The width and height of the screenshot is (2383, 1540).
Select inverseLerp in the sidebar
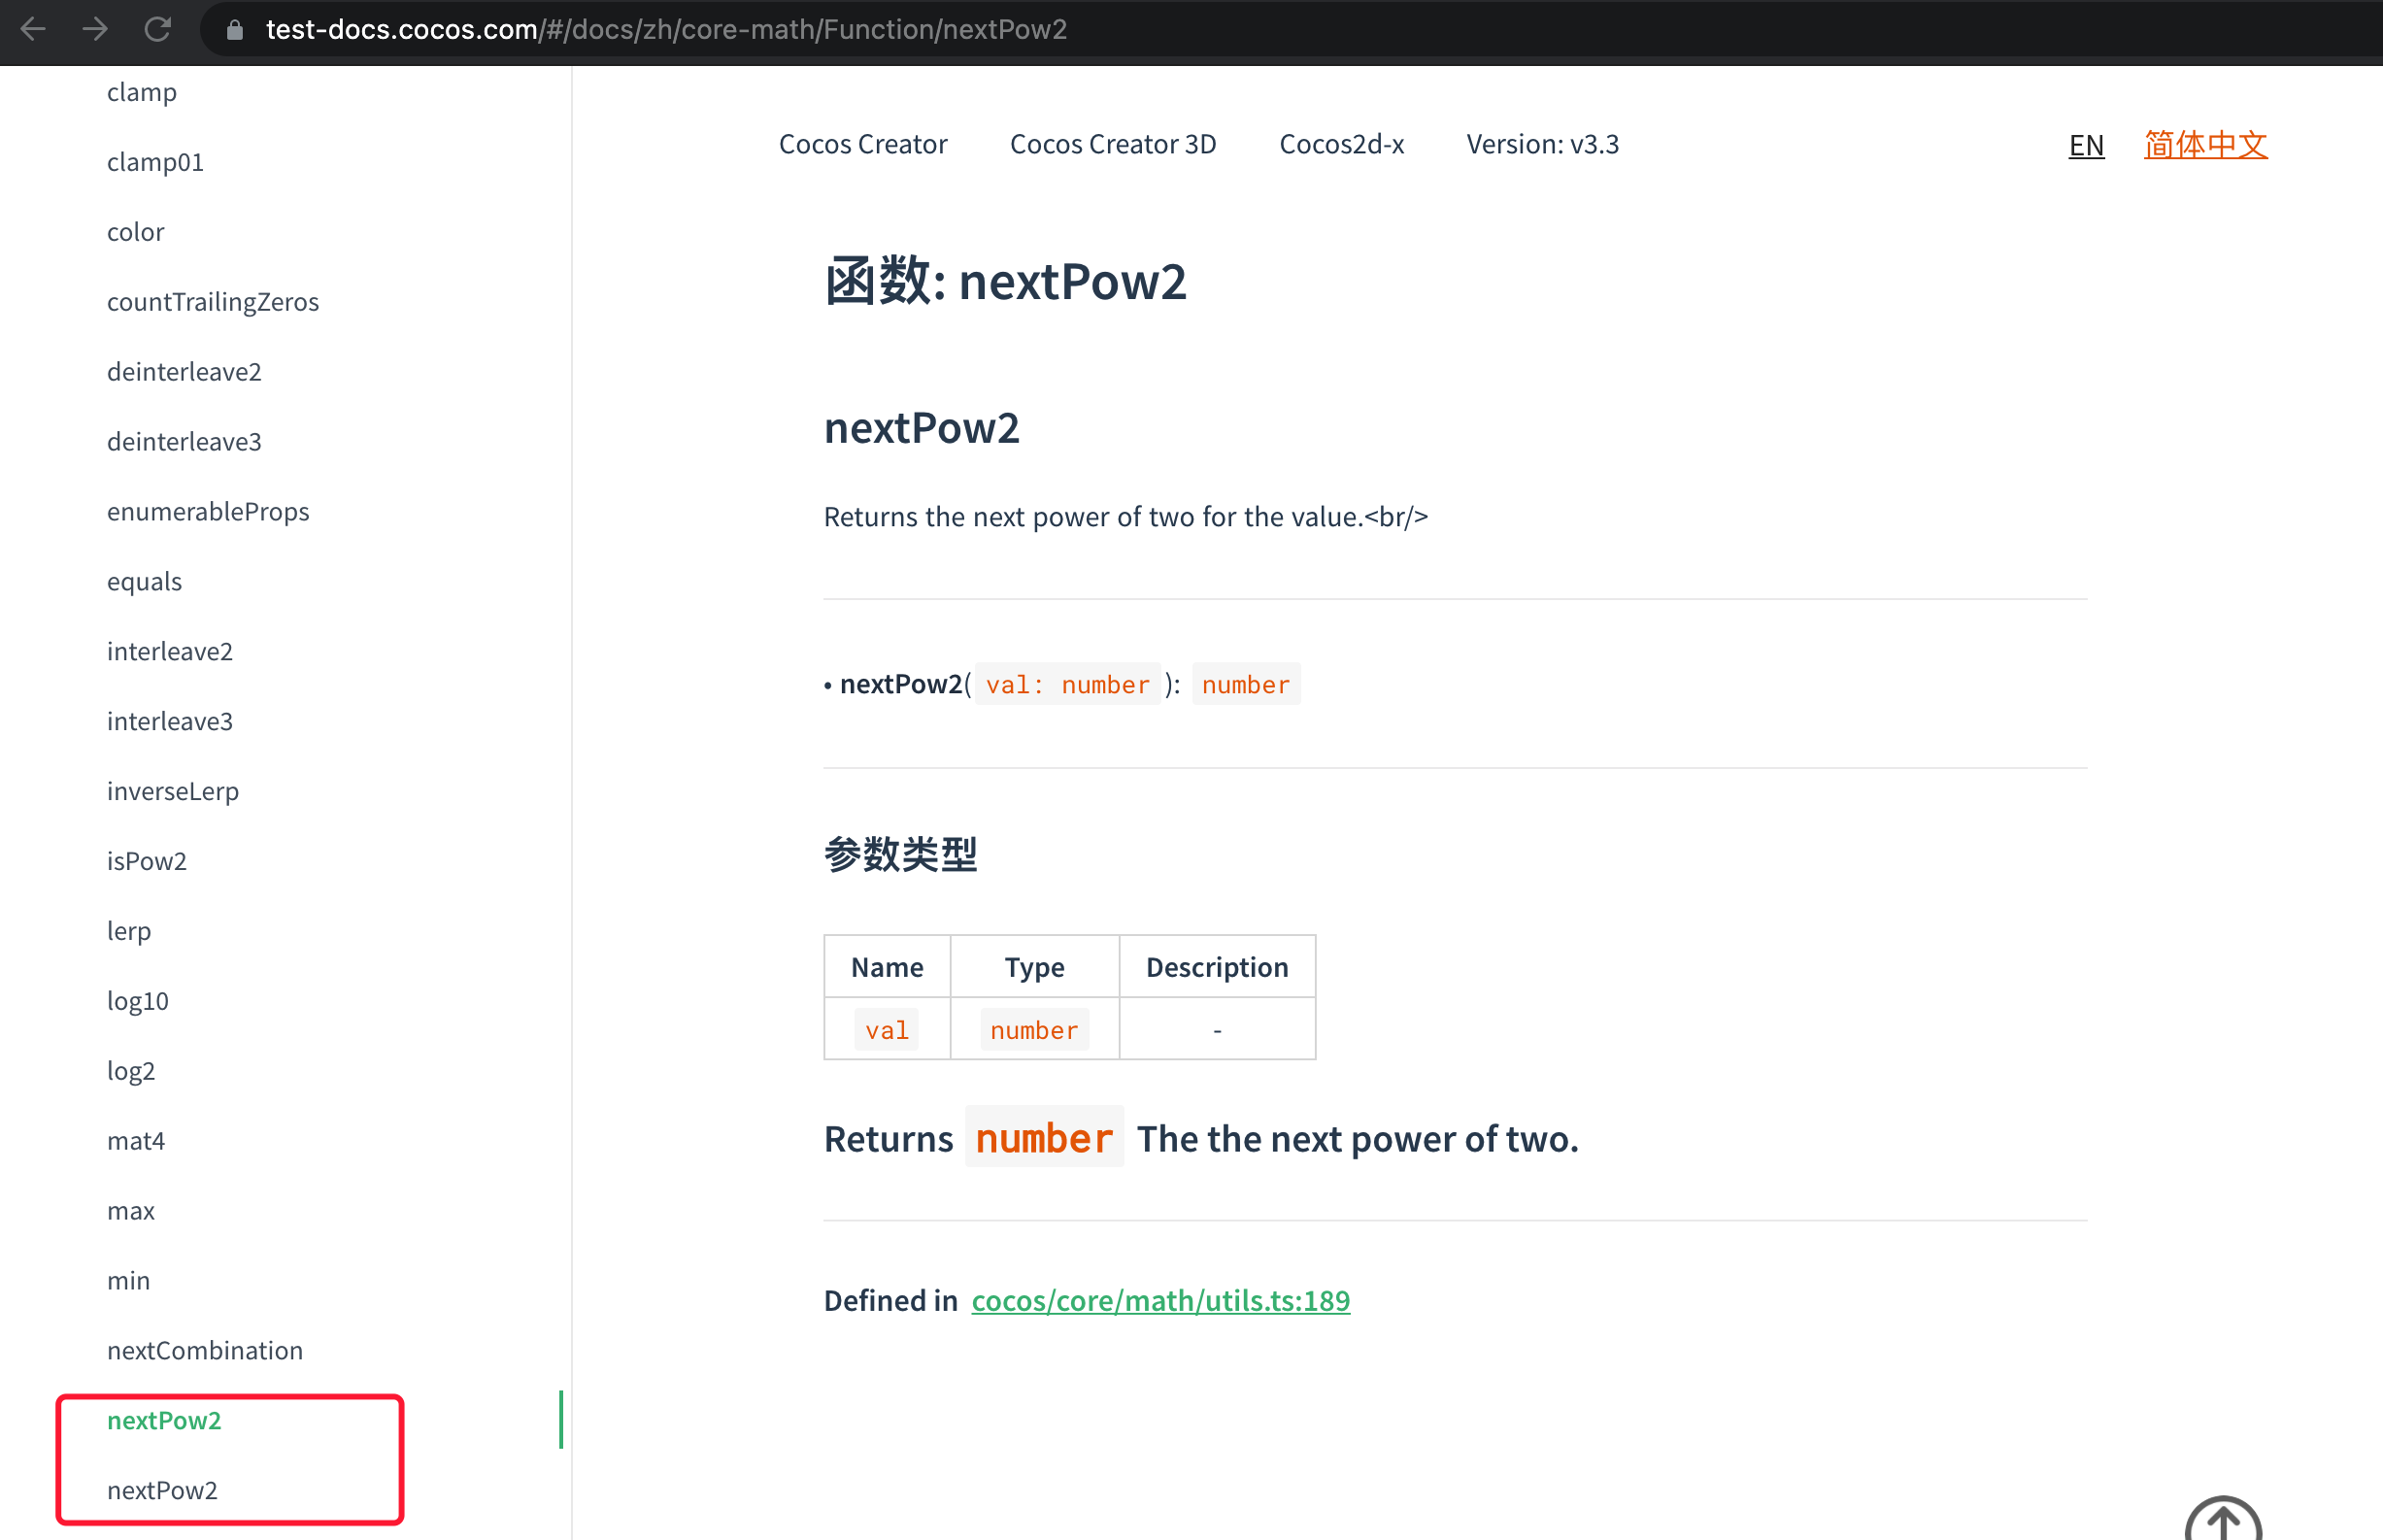point(173,791)
